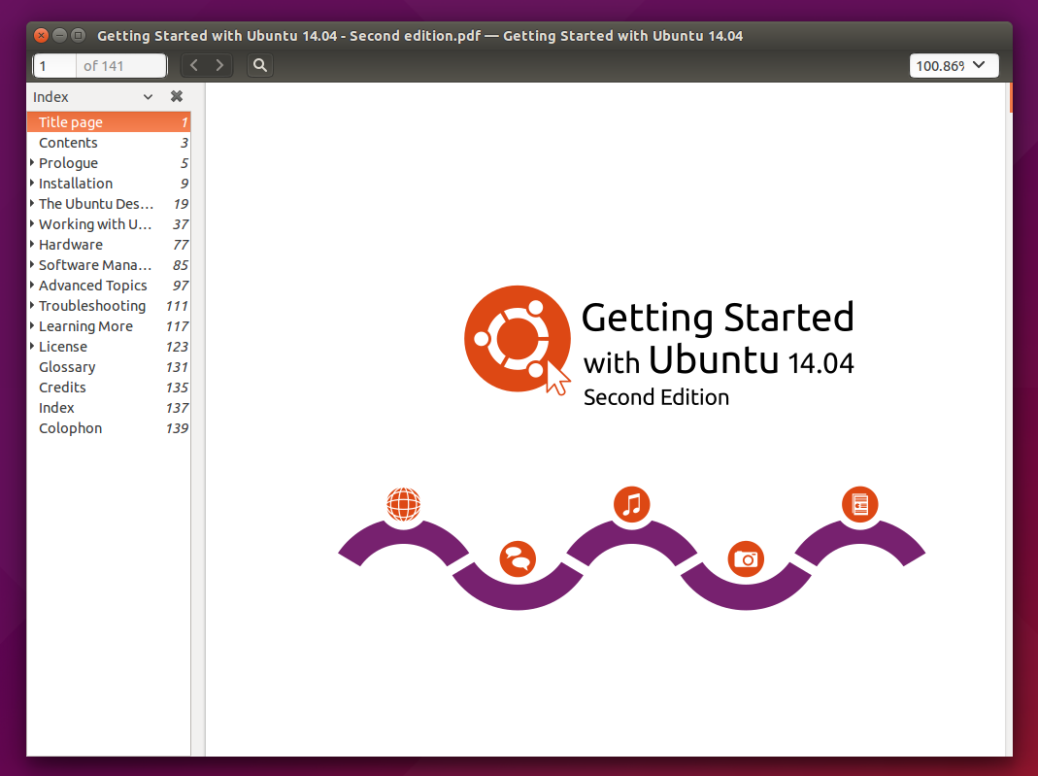Select the Glossary entry in the index
1038x776 pixels.
(66, 366)
